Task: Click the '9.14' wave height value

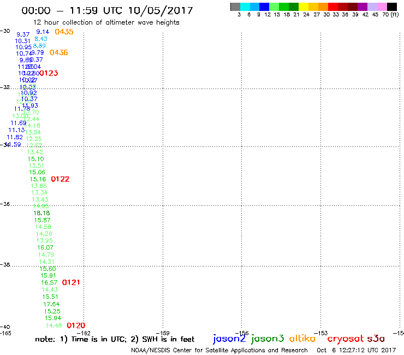Action: pyautogui.click(x=43, y=32)
